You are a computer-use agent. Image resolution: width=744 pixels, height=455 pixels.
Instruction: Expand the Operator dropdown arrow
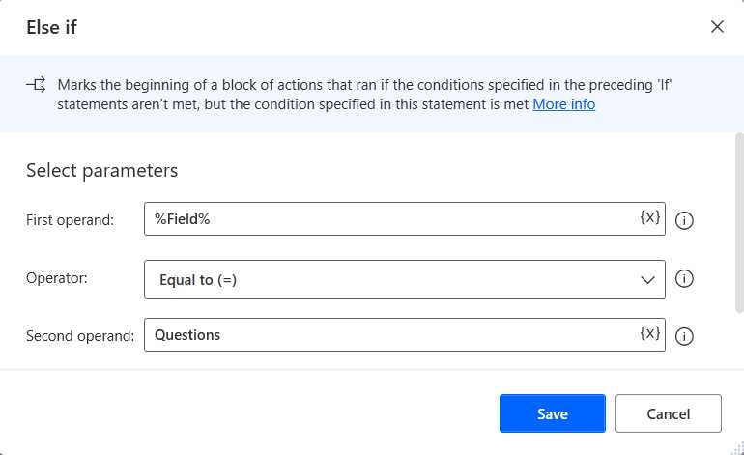pyautogui.click(x=647, y=280)
